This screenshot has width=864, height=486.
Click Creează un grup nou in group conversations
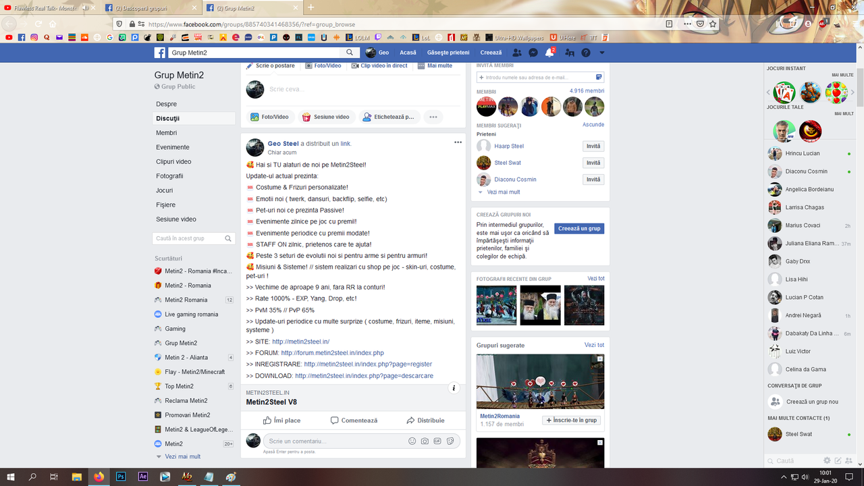(x=812, y=402)
